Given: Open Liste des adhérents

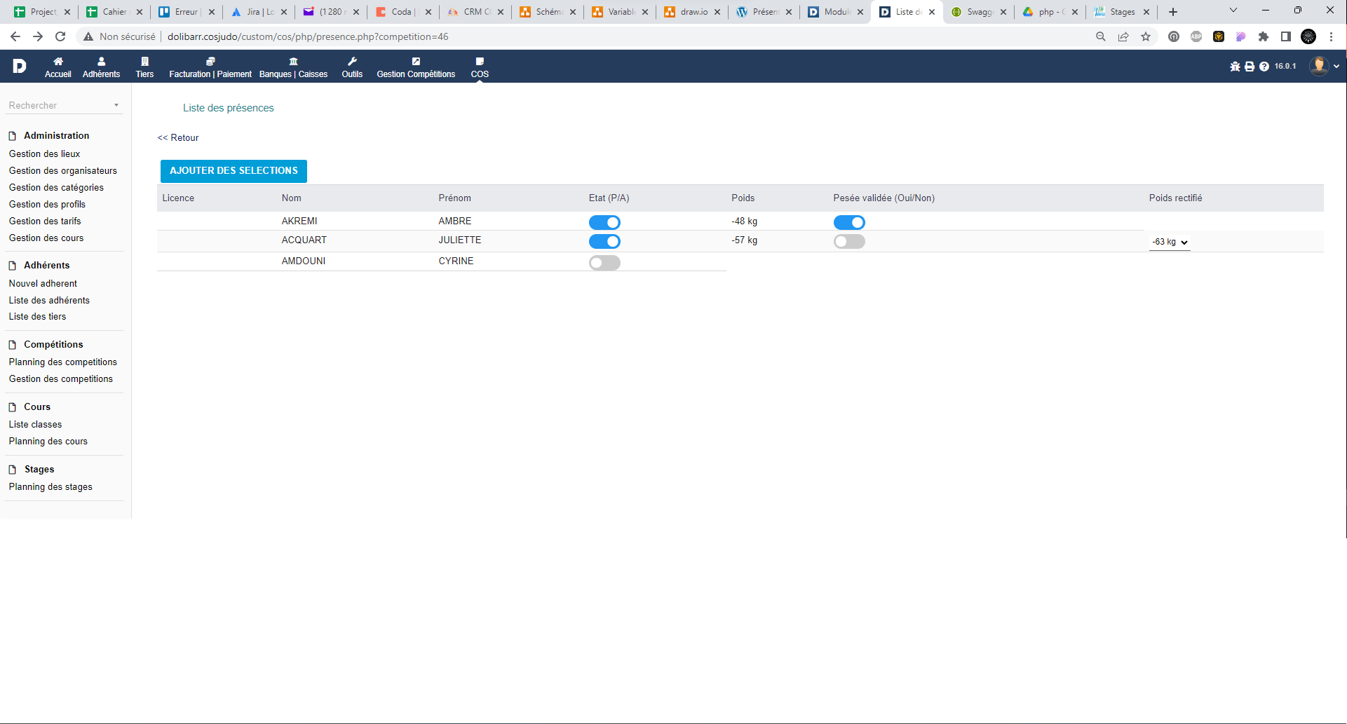Looking at the screenshot, I should tap(49, 301).
